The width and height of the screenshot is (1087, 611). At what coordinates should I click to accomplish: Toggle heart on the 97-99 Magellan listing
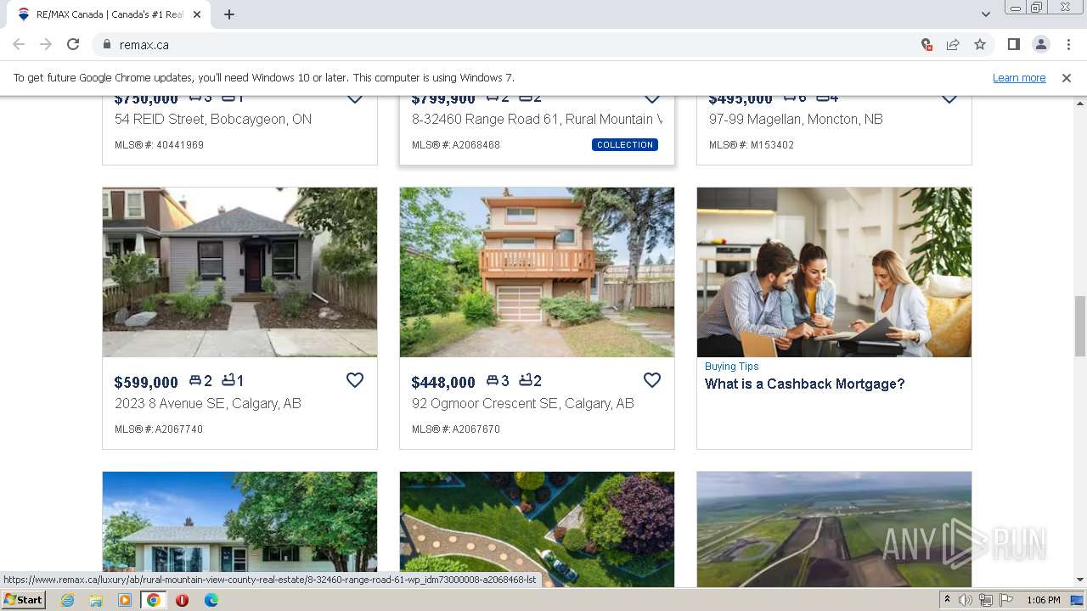949,98
